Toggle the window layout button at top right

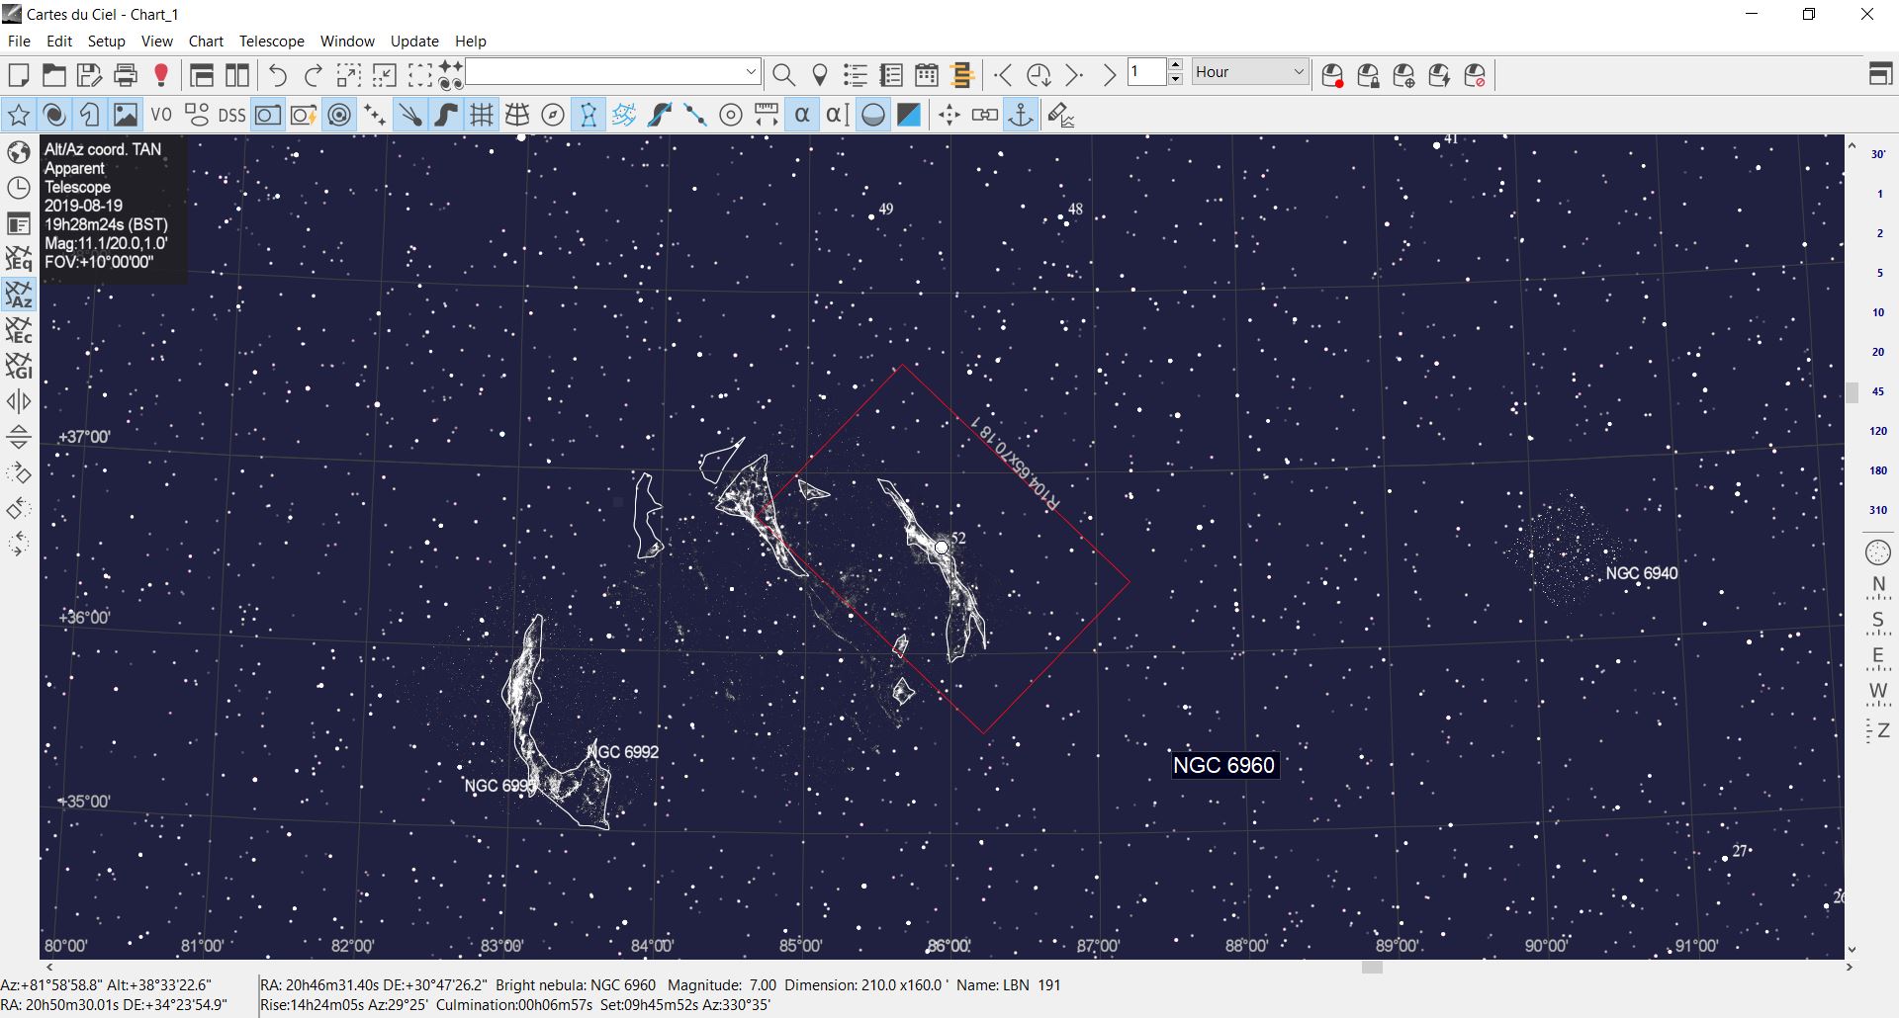[1880, 75]
